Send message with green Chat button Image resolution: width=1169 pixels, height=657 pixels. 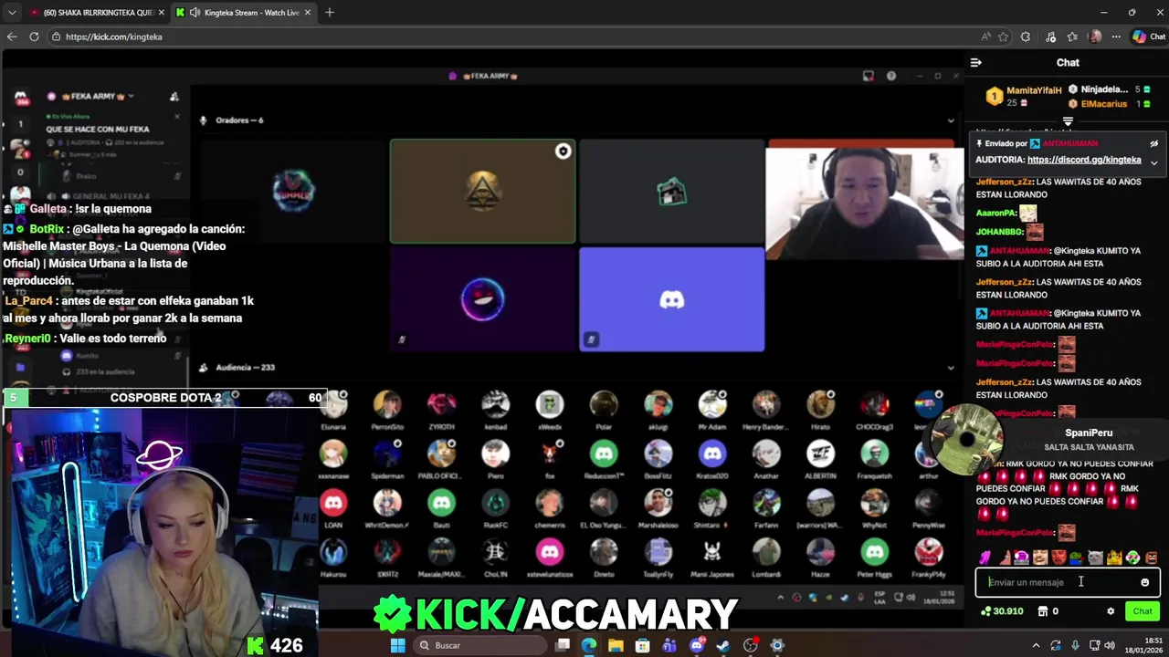click(x=1143, y=611)
